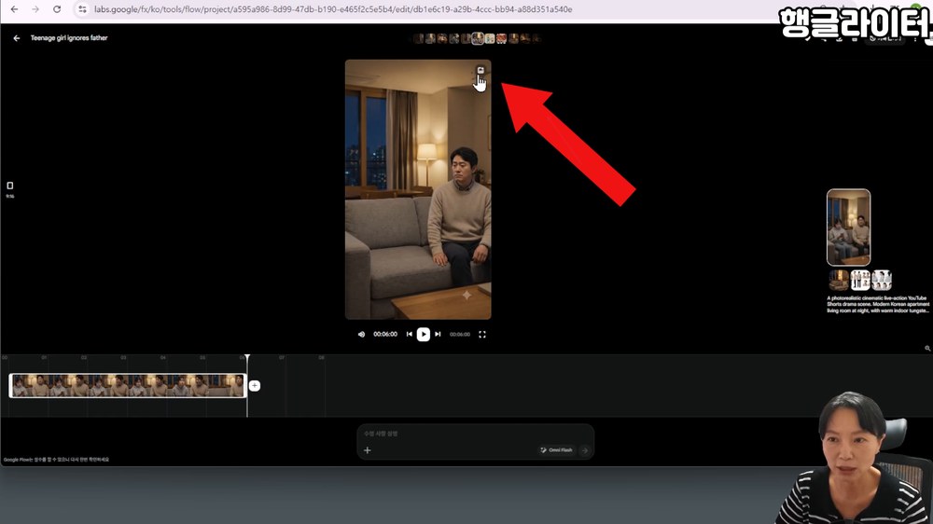Click browser forward navigation arrow

[x=35, y=9]
